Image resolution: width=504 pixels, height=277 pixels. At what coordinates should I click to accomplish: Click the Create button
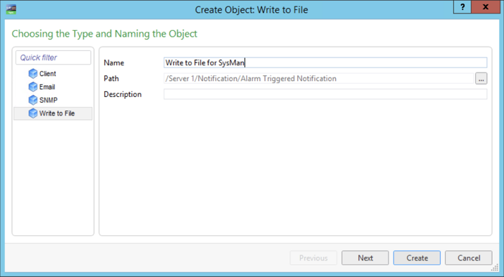coord(417,258)
